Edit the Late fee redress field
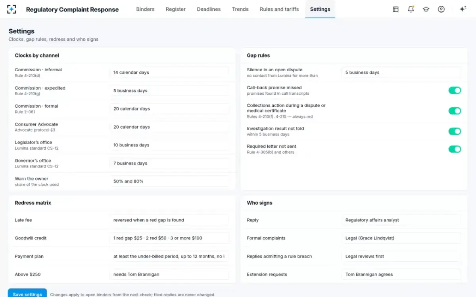The image size is (476, 297). coord(169,220)
